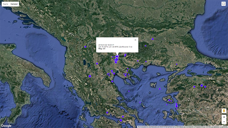
Task: Switch to the Сателит satellite view
Action: pyautogui.click(x=14, y=4)
